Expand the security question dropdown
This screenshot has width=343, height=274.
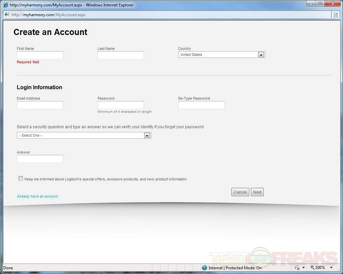tap(147, 136)
